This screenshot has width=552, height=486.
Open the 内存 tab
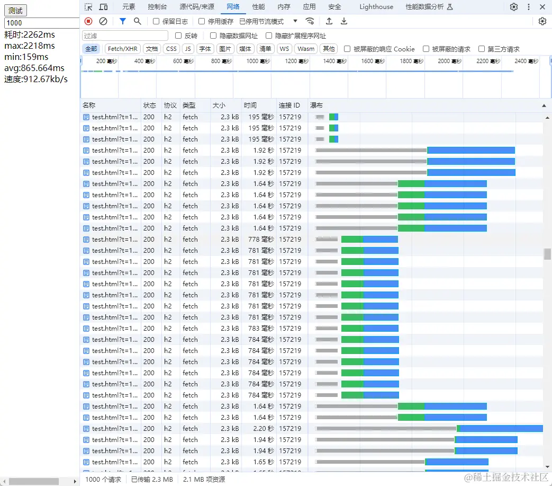coord(284,7)
